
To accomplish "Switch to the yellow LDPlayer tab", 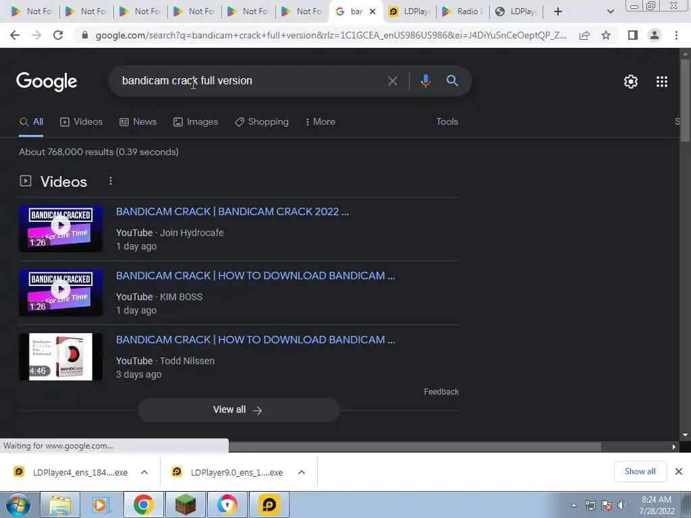I will (410, 11).
